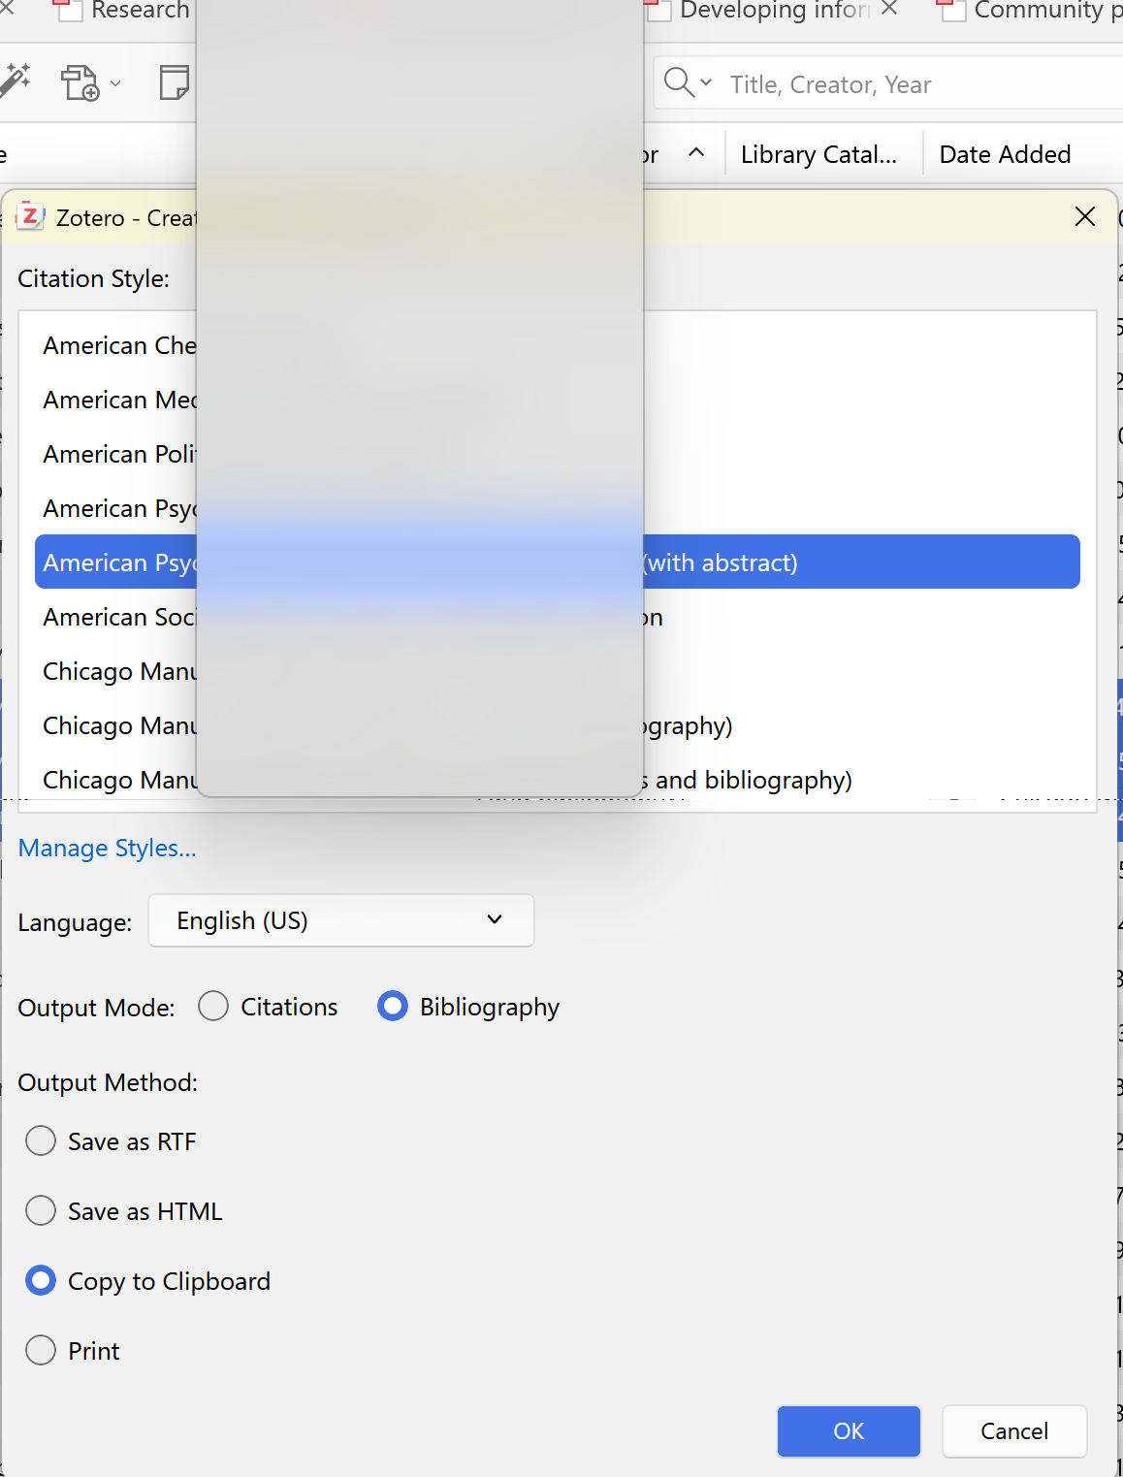Screen dimensions: 1123x1477
Task: Select the Citations output mode
Action: pyautogui.click(x=213, y=1007)
